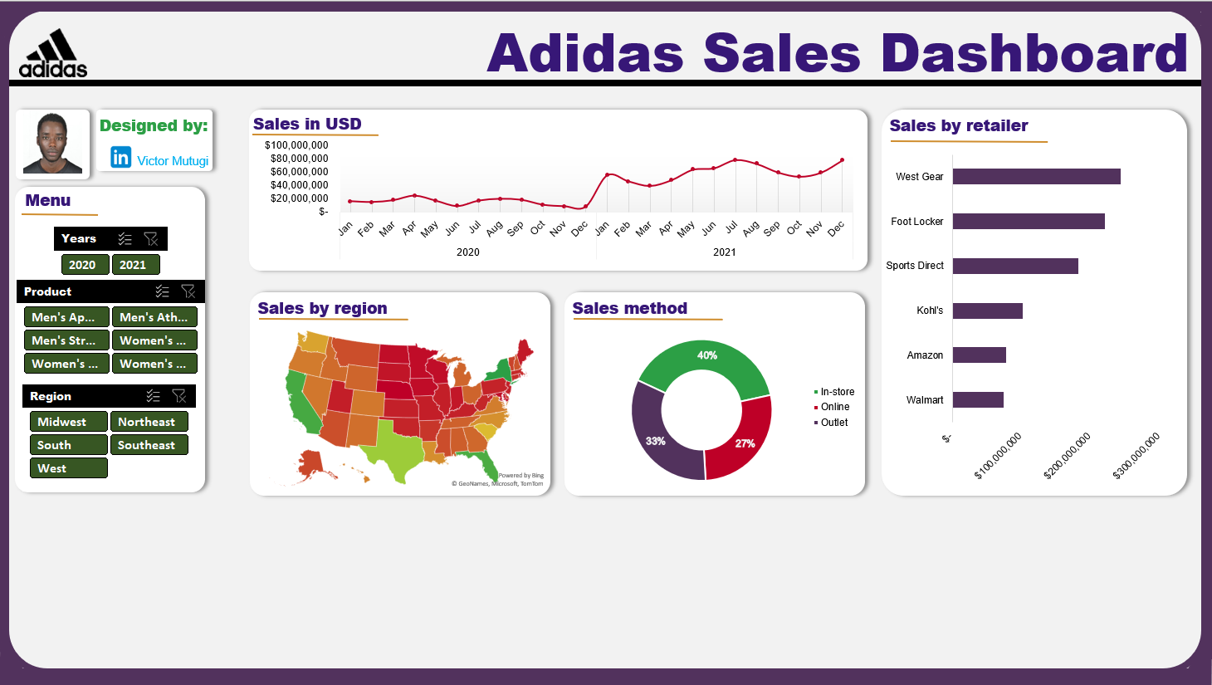
Task: Toggle the Men's Apparel product filter
Action: [66, 316]
